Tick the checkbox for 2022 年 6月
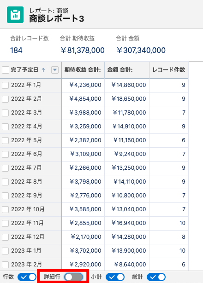The image size is (203, 283). [6, 154]
